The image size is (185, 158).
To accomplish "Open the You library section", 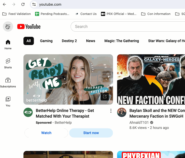I will pyautogui.click(x=8, y=102).
